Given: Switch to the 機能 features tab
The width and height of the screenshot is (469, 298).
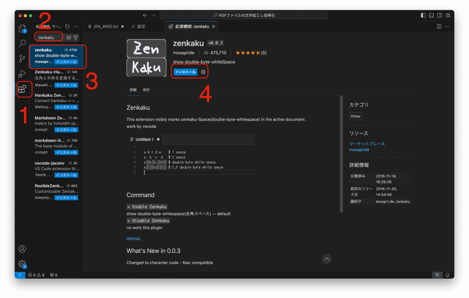Looking at the screenshot, I should click(146, 90).
